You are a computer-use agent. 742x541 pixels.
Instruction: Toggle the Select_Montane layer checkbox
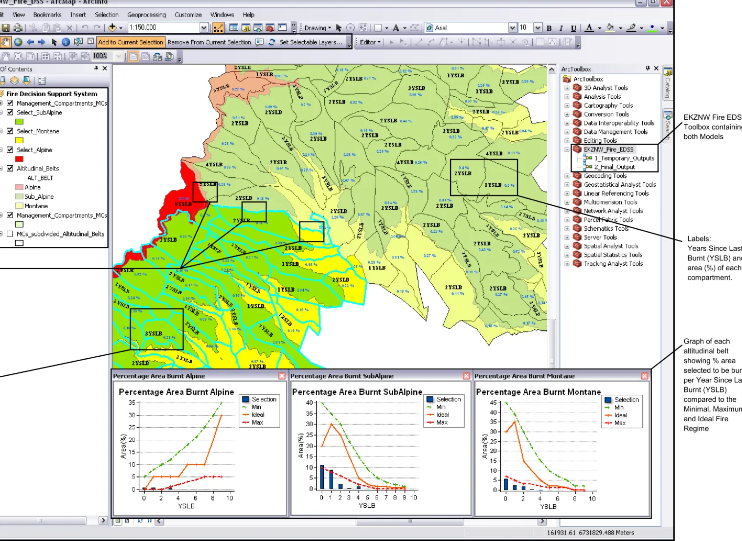click(x=10, y=131)
